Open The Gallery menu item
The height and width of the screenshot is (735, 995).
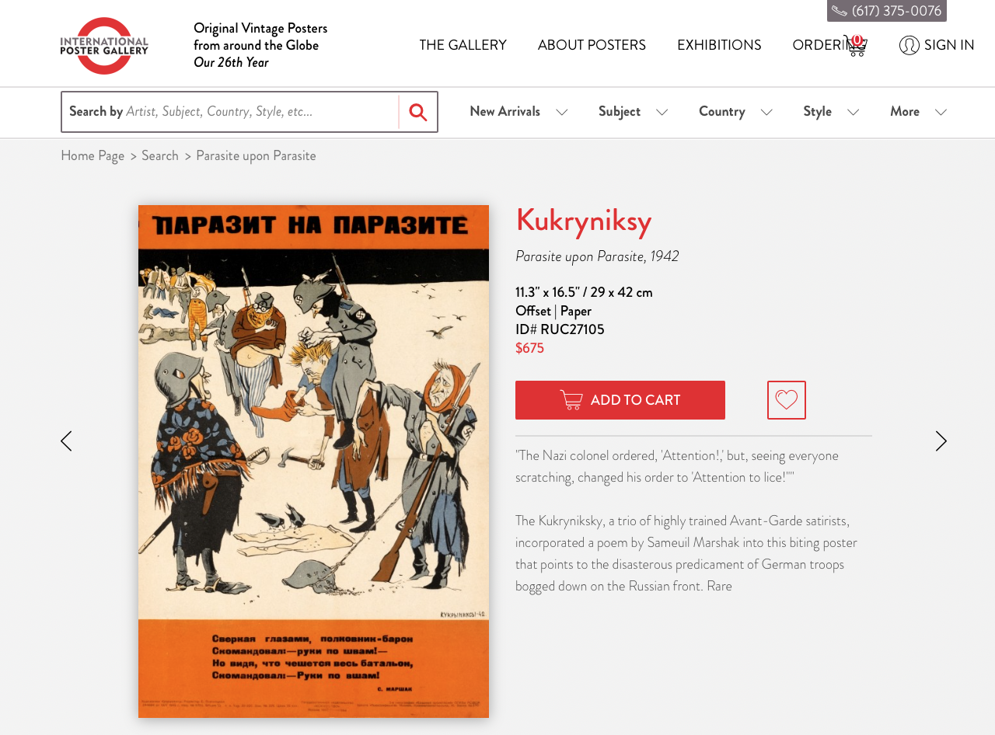pyautogui.click(x=463, y=45)
